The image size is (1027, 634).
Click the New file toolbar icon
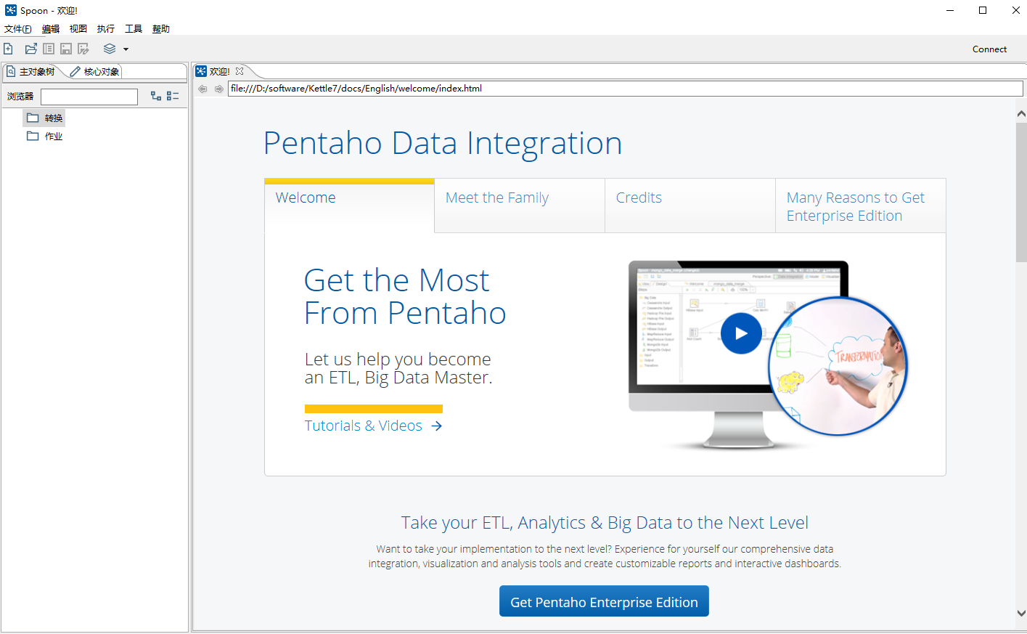tap(8, 49)
